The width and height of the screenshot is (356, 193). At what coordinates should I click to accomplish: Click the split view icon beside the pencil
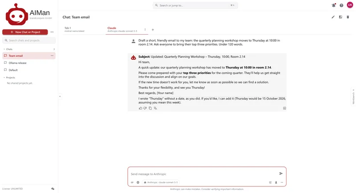(340, 17)
